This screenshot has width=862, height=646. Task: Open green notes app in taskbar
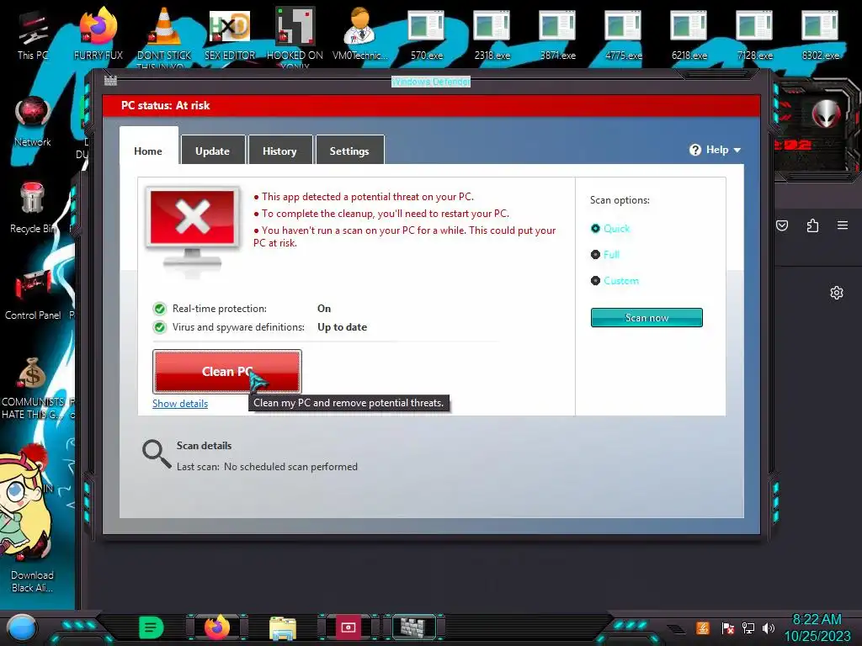152,627
